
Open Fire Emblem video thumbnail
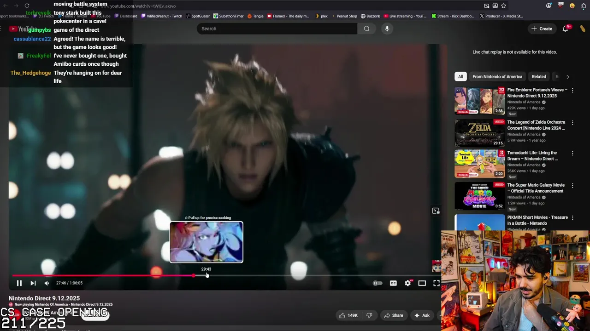(x=480, y=101)
